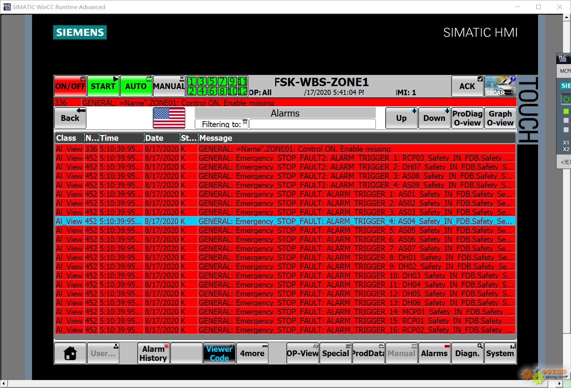Select station number 4
The width and height of the screenshot is (571, 388).
point(202,91)
